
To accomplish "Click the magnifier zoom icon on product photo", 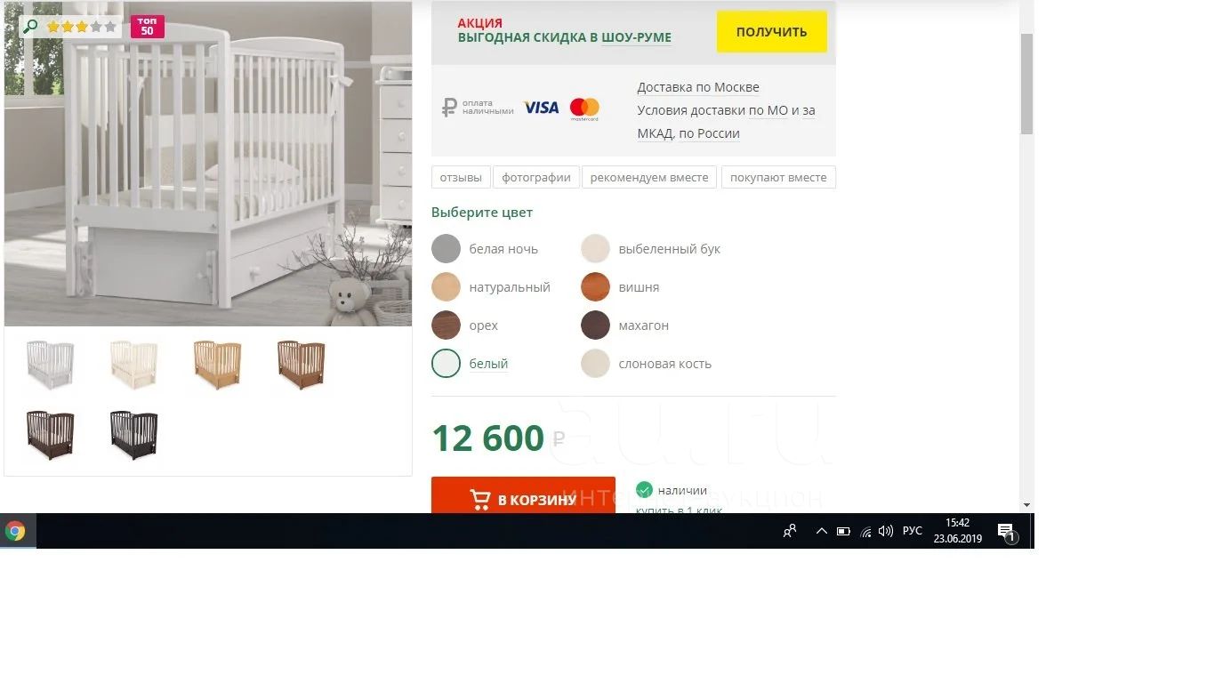I will tap(31, 27).
